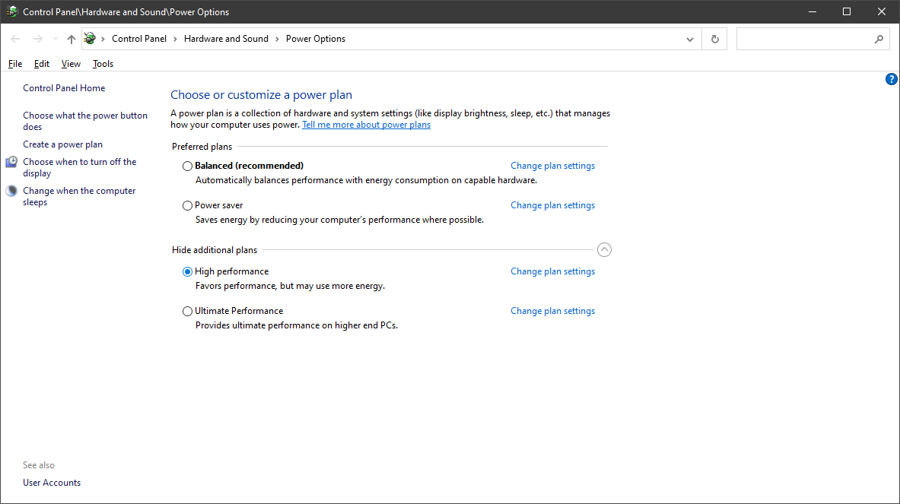Select the Ultimate Performance plan
This screenshot has height=504, width=900.
187,311
